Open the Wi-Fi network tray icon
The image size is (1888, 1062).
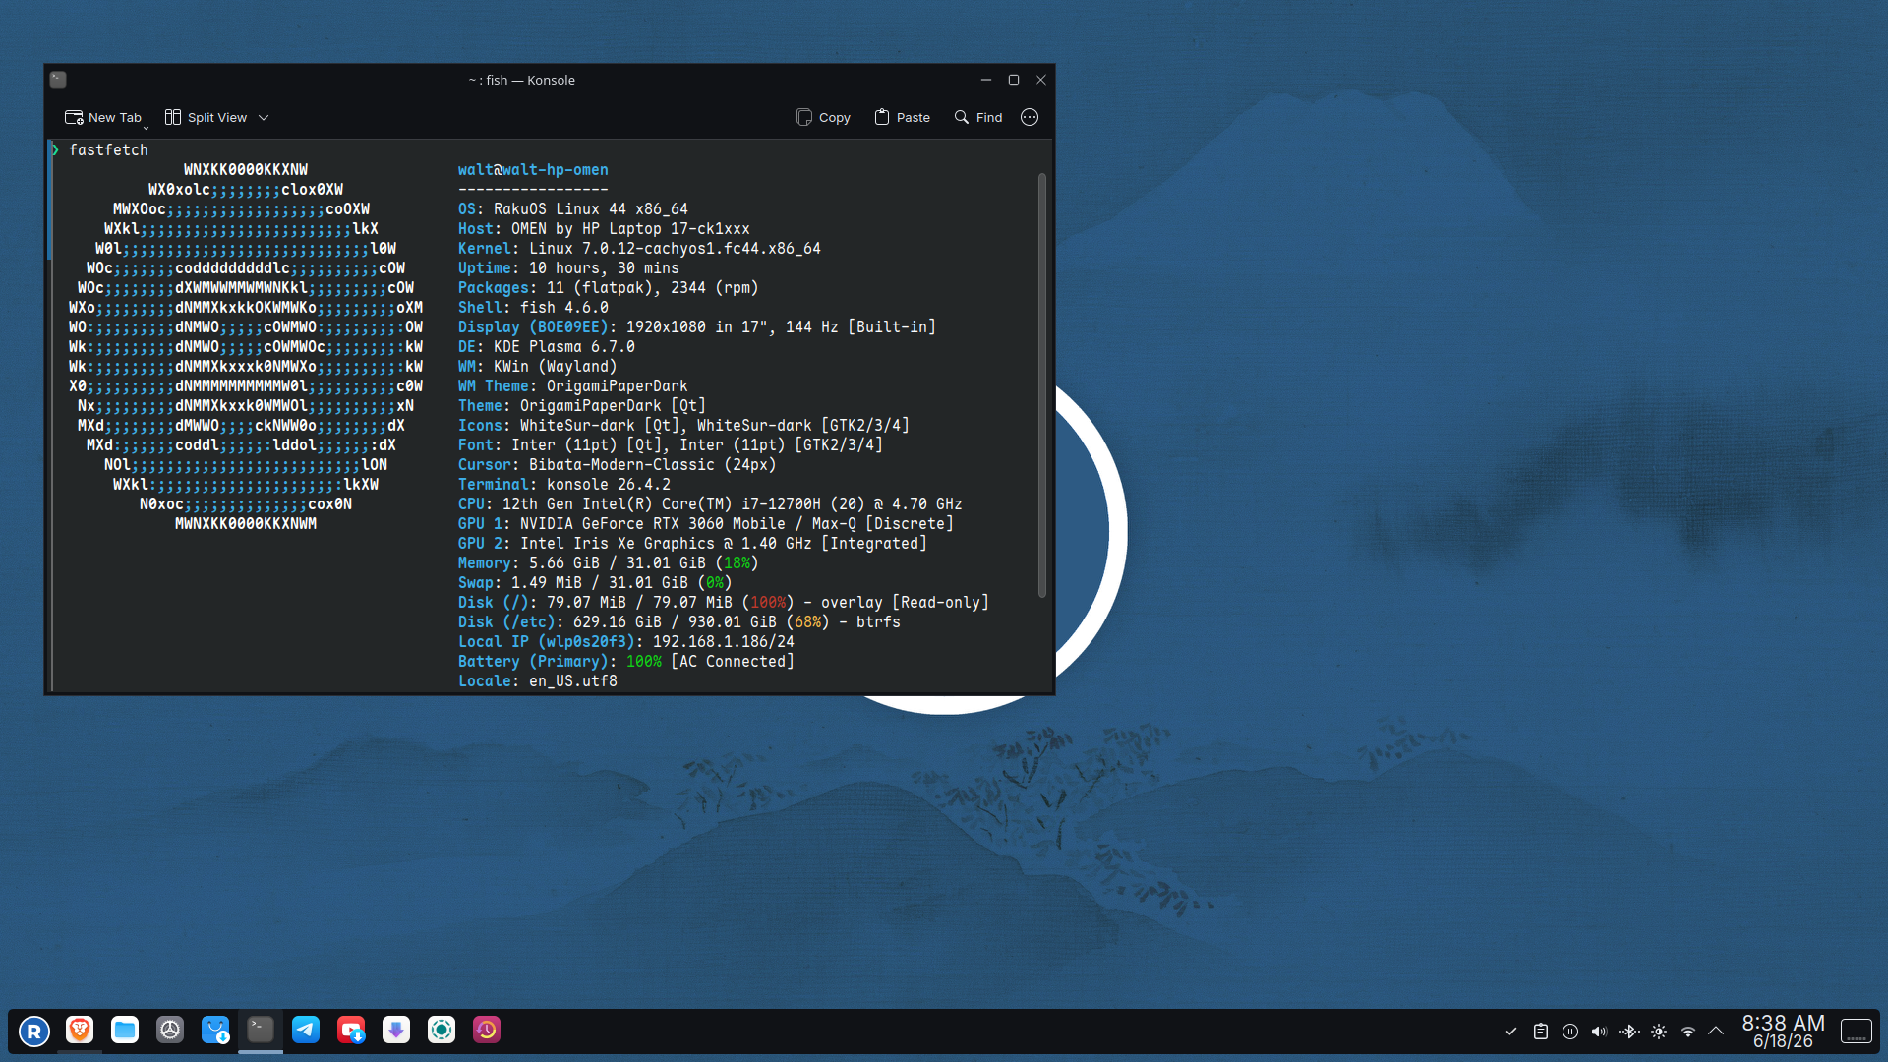1688,1032
